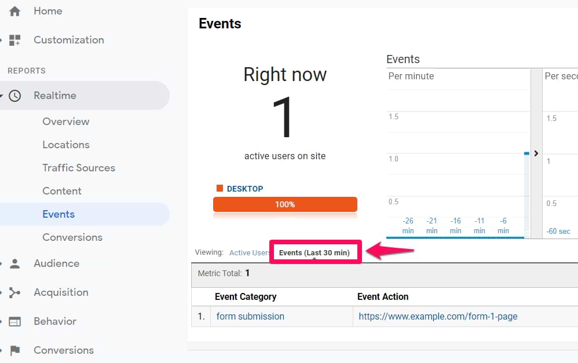Click the Customization dashboard icon
Image resolution: width=578 pixels, height=363 pixels.
14,40
